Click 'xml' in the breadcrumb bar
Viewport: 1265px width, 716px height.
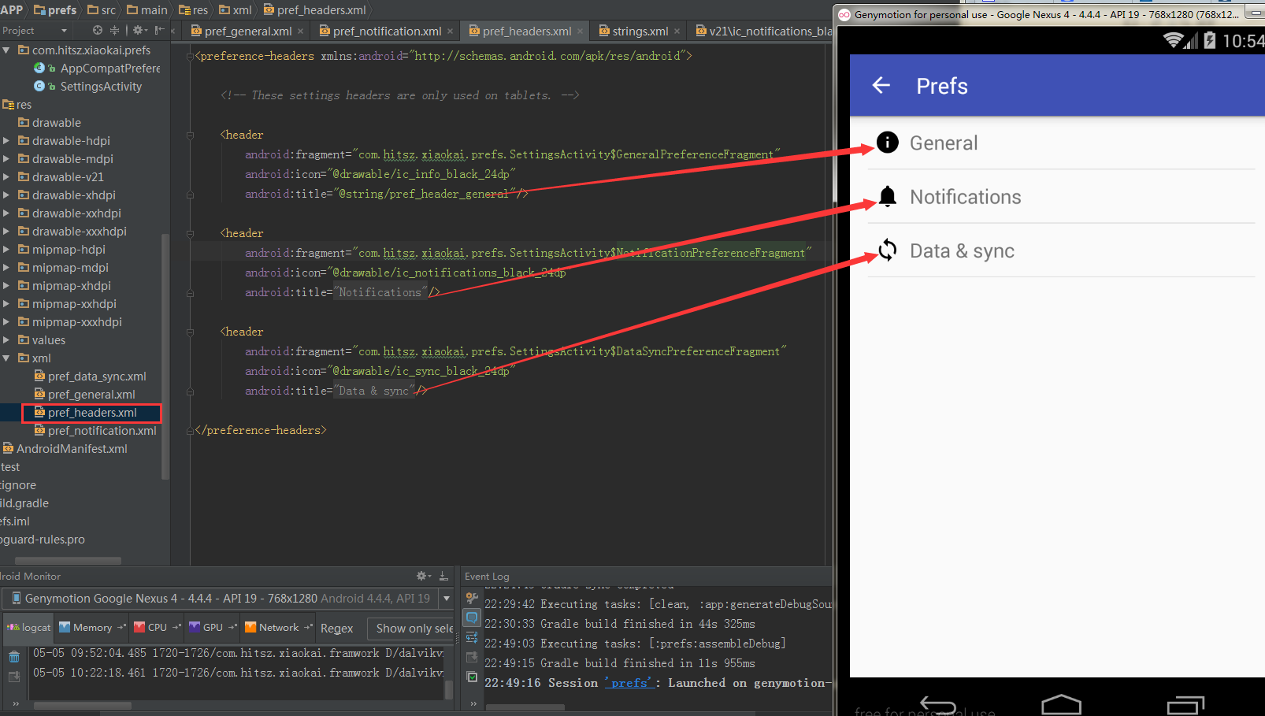(x=236, y=10)
